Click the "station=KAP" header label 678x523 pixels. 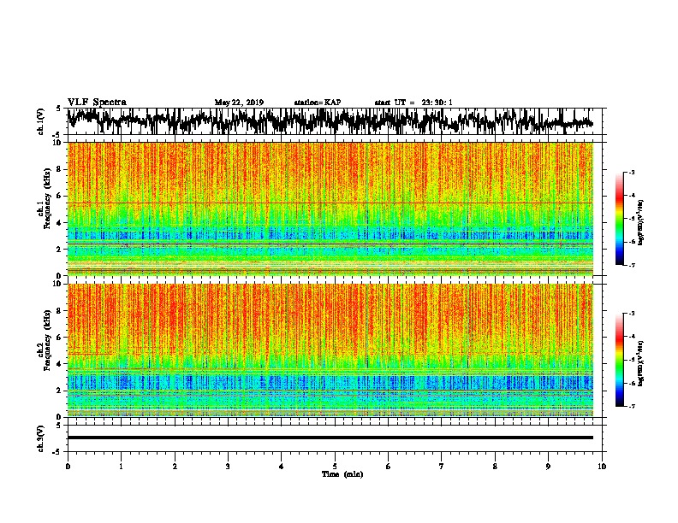(318, 103)
